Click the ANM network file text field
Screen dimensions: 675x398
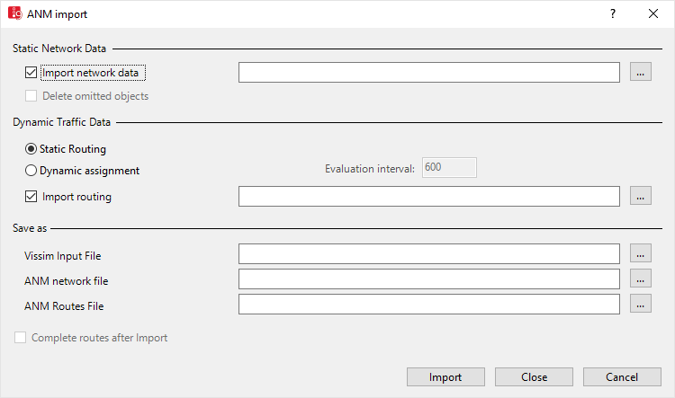[428, 280]
